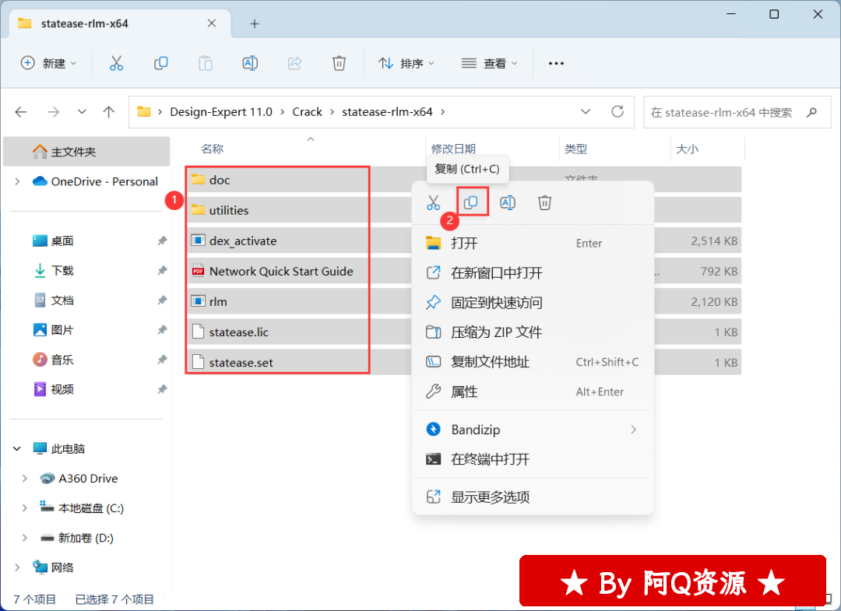
Task: Click the Paste icon in the toolbar
Action: click(x=206, y=63)
